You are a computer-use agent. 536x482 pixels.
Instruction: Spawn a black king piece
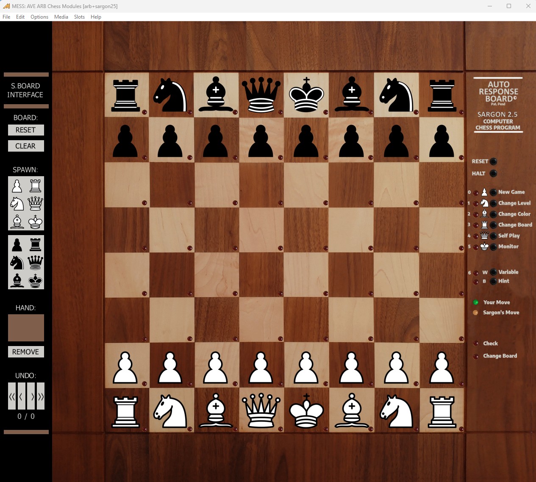click(x=36, y=280)
